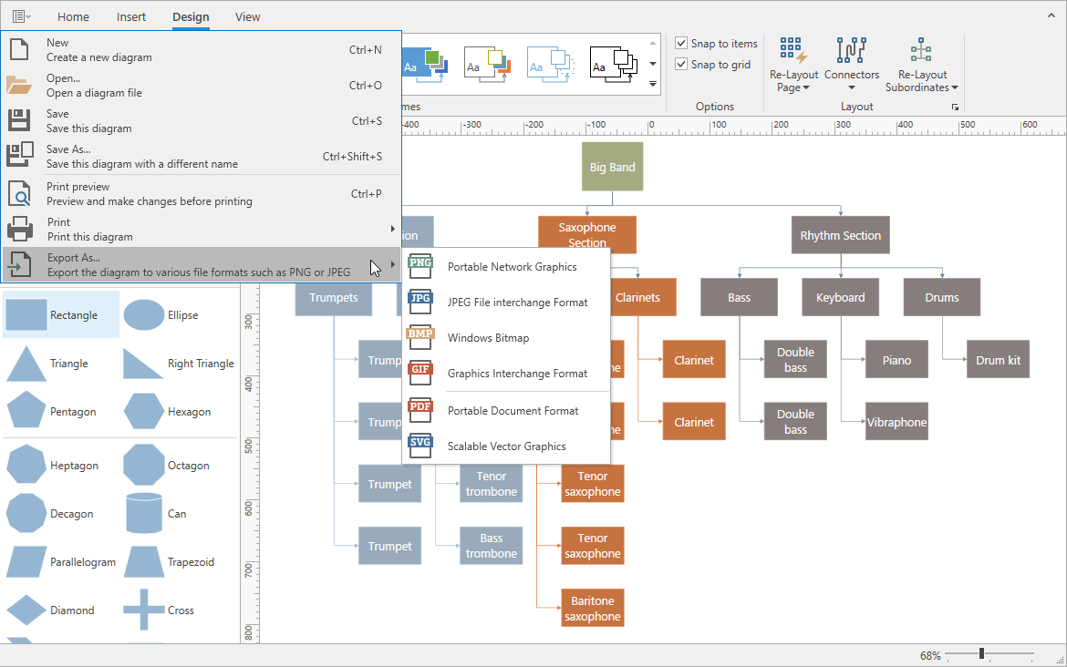Uncheck the Snap to items checkbox
The height and width of the screenshot is (667, 1067).
coord(681,44)
